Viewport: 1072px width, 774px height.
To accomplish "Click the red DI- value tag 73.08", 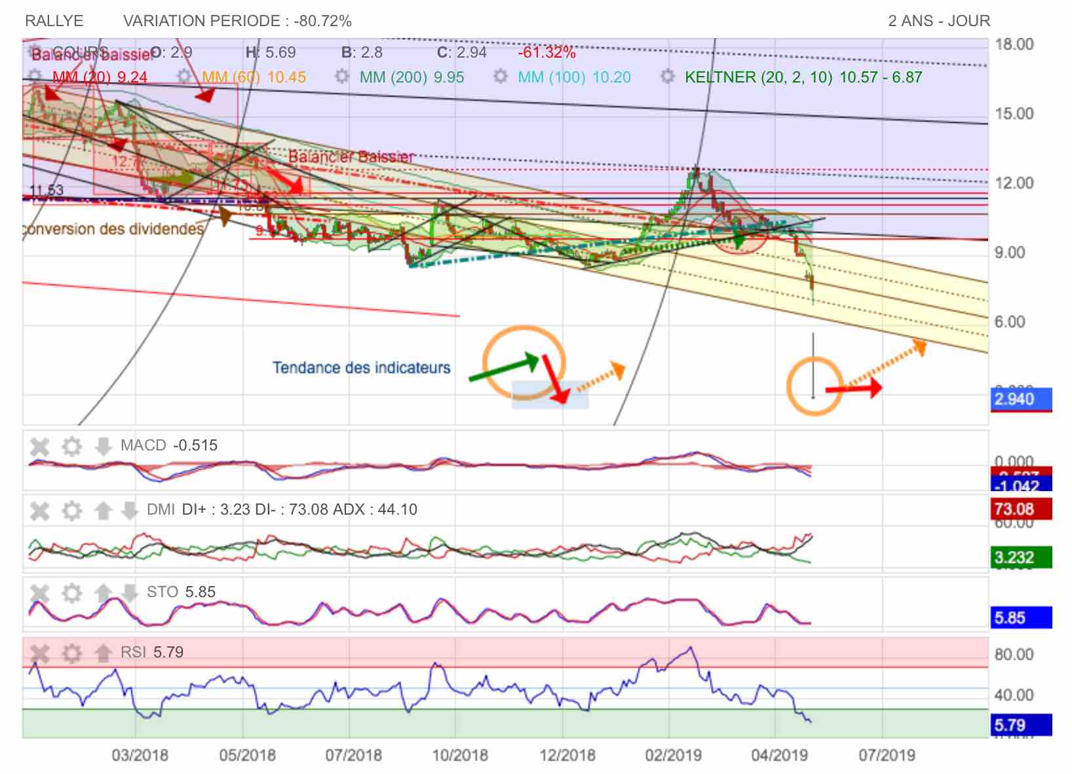I will click(1020, 509).
